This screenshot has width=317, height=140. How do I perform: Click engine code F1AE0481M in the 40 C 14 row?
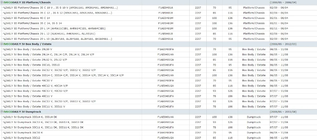[165, 18]
